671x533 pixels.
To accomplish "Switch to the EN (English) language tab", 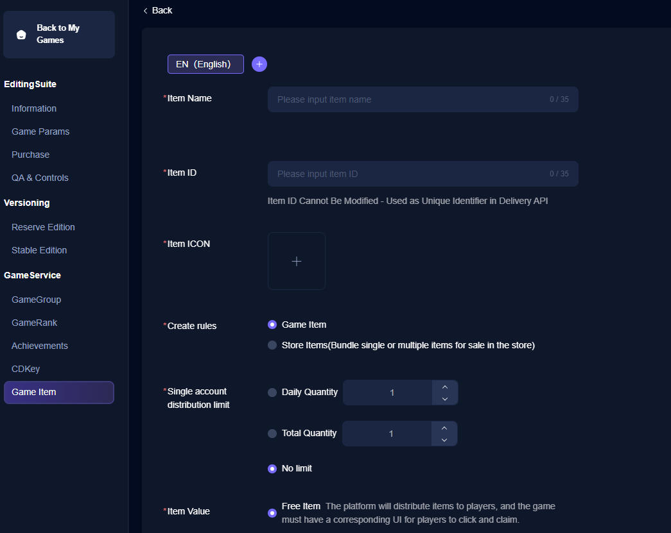I will 205,64.
